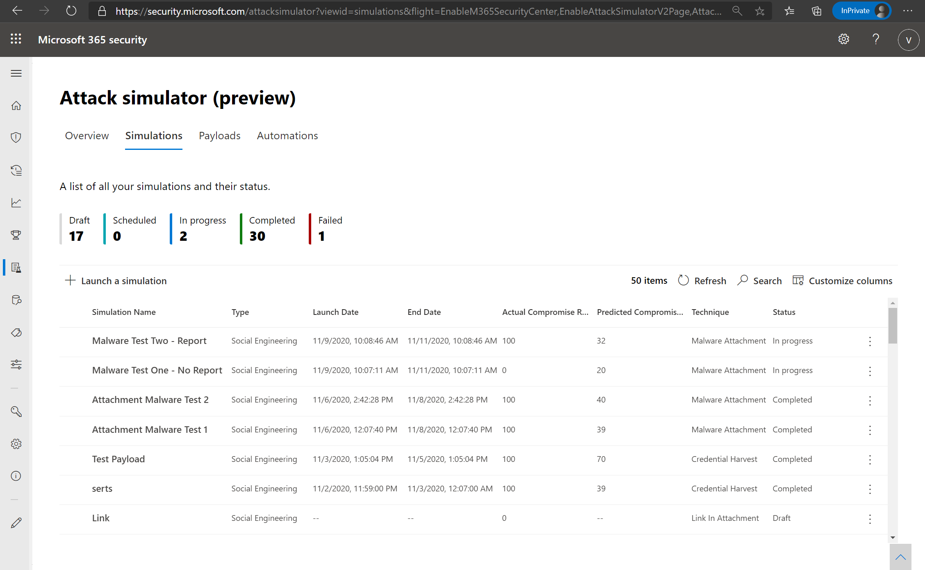Screen dimensions: 925x570
Task: Select the shield alerts icon in sidebar
Action: (16, 137)
